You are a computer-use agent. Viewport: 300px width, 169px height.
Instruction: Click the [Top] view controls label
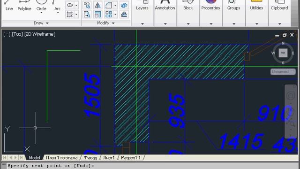tap(17, 34)
